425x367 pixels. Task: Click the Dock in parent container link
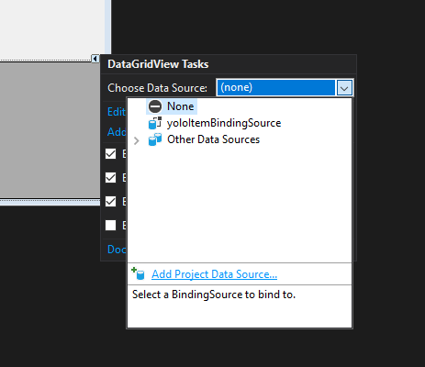coord(117,250)
